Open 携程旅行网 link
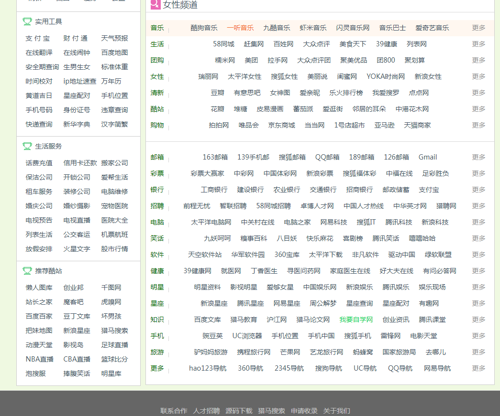The image size is (500, 416). [254, 352]
